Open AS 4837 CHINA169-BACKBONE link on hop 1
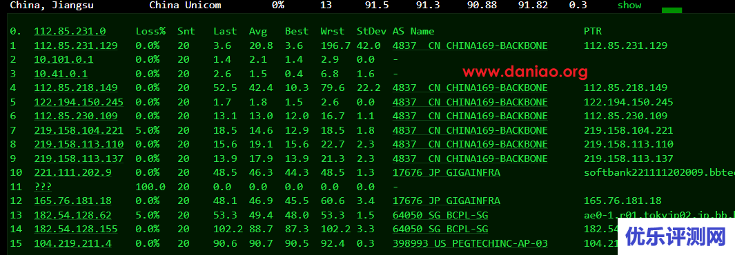This screenshot has width=735, height=255. (x=470, y=45)
